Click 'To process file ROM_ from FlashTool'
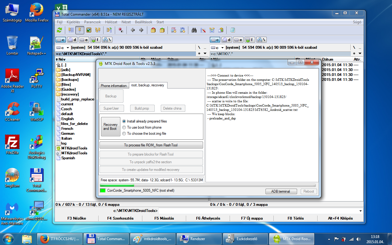The width and height of the screenshot is (392, 245). [x=151, y=145]
